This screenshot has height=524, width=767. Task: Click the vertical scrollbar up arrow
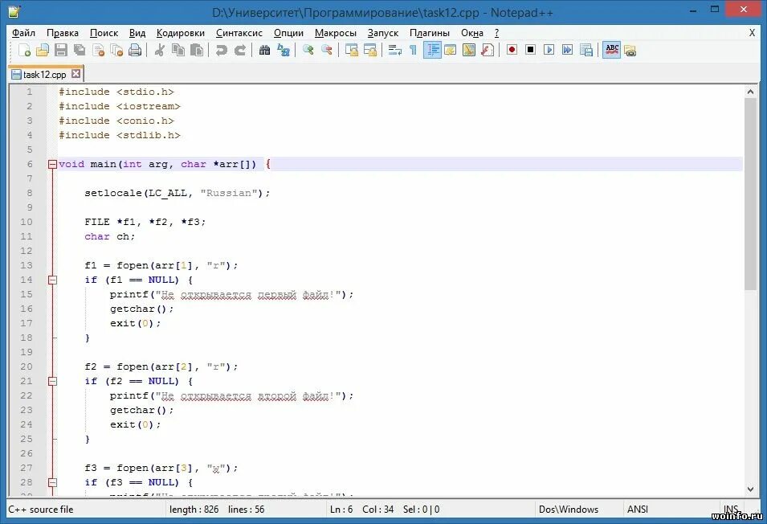pos(750,92)
